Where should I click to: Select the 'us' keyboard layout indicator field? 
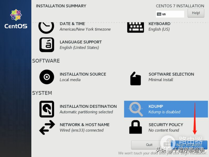click(170, 14)
